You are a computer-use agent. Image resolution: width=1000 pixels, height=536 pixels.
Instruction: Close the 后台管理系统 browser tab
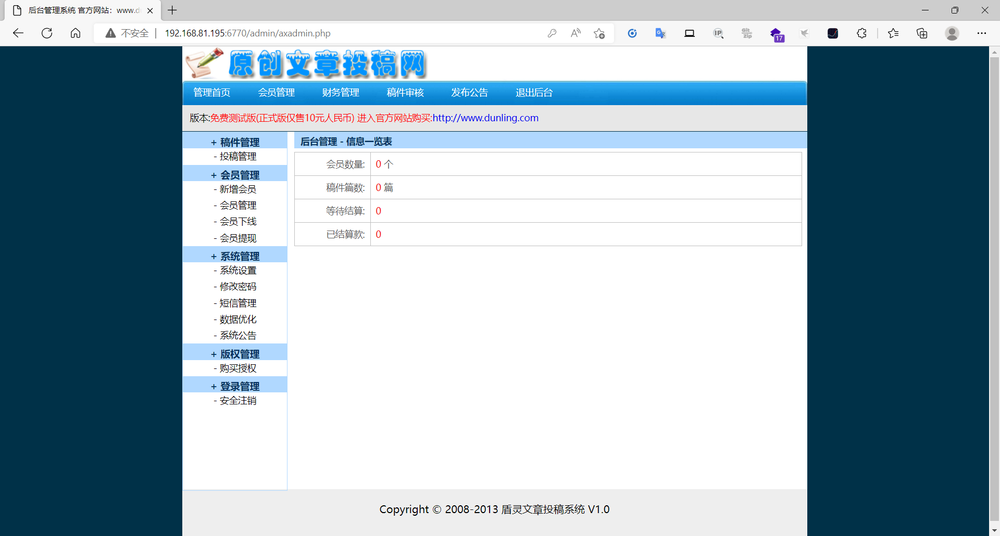pyautogui.click(x=150, y=10)
